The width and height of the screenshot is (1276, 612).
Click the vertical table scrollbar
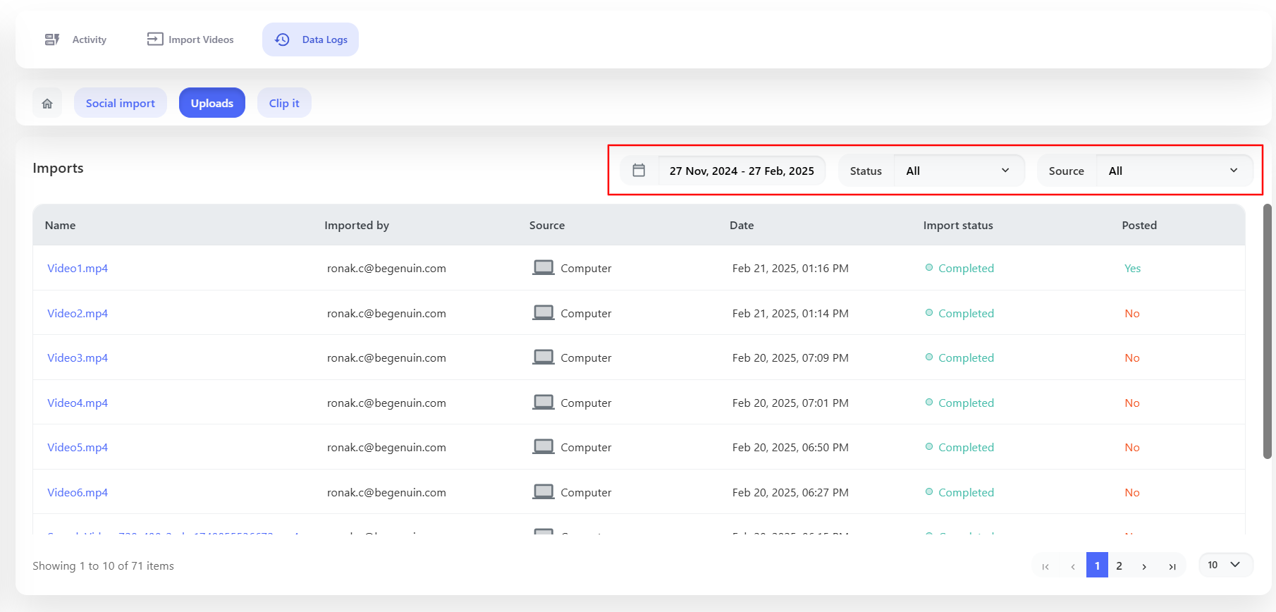1267,331
